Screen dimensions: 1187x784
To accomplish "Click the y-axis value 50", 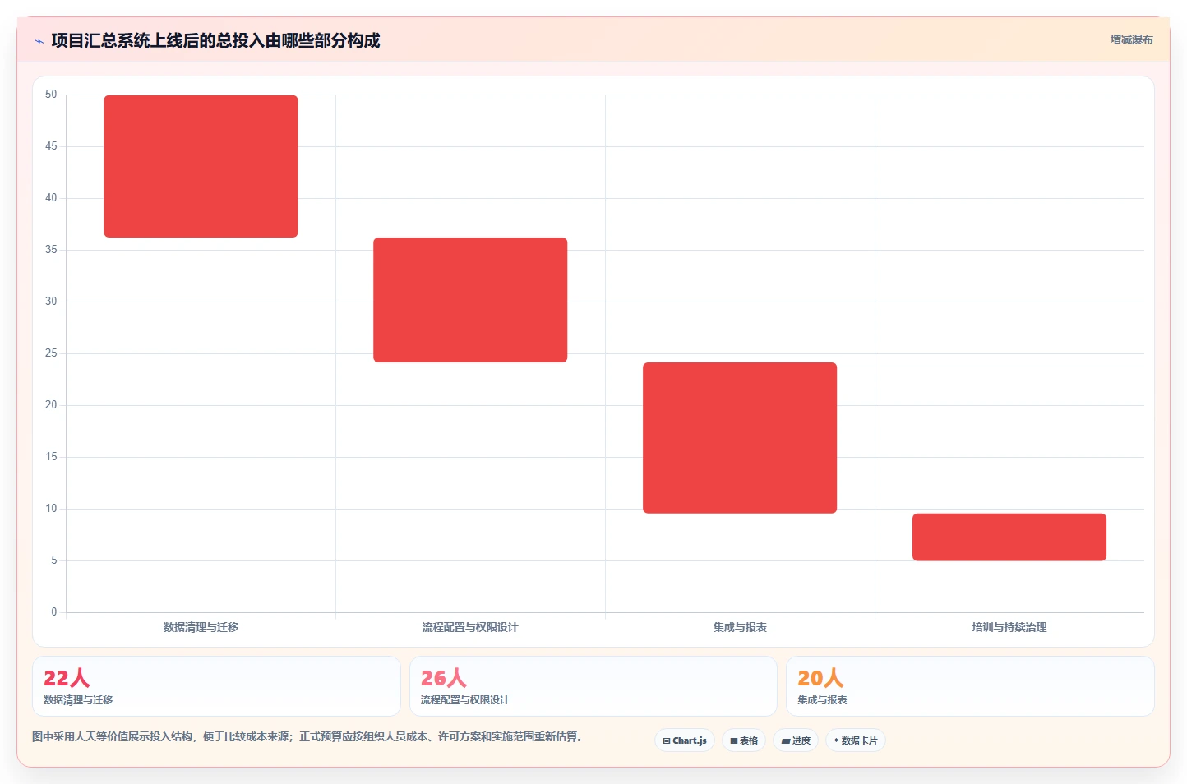I will (51, 95).
